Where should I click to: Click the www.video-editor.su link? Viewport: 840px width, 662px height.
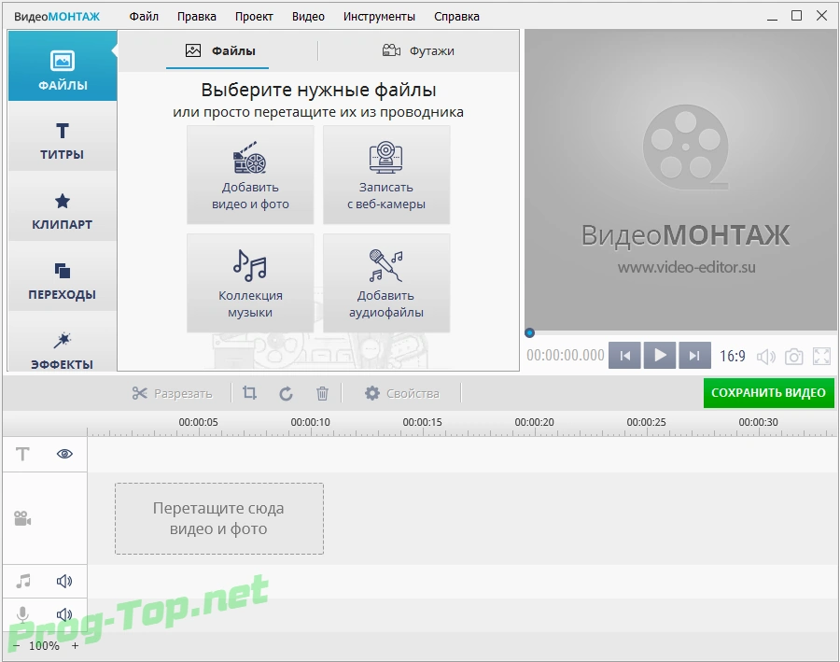click(x=686, y=267)
